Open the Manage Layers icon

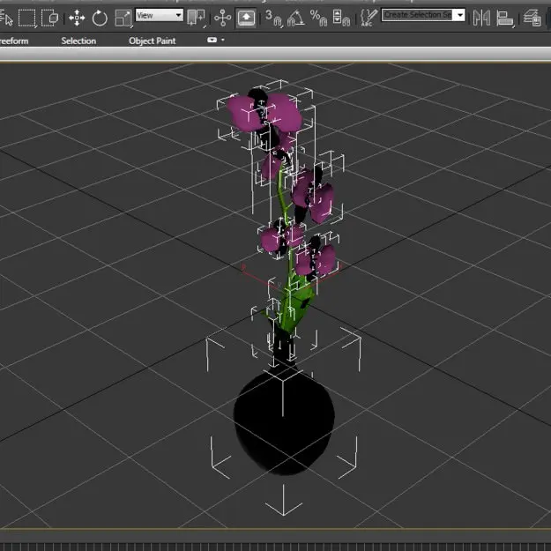tap(532, 18)
